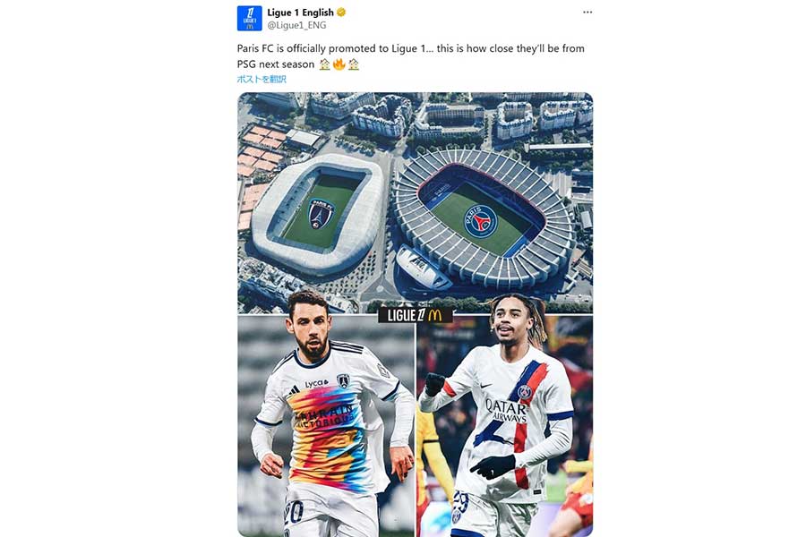This screenshot has width=806, height=537.
Task: Open the three-dot more options menu
Action: pyautogui.click(x=587, y=13)
